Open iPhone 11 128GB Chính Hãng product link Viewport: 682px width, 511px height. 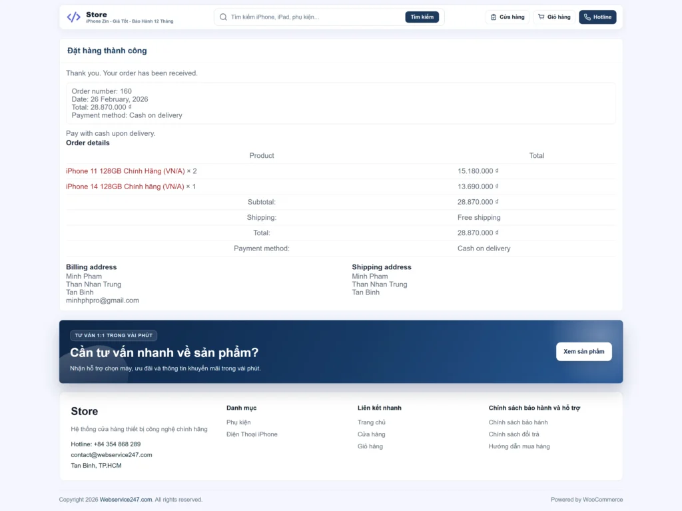tap(125, 171)
